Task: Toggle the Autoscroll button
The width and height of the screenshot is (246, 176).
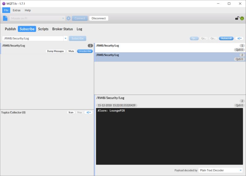Action: (x=226, y=38)
